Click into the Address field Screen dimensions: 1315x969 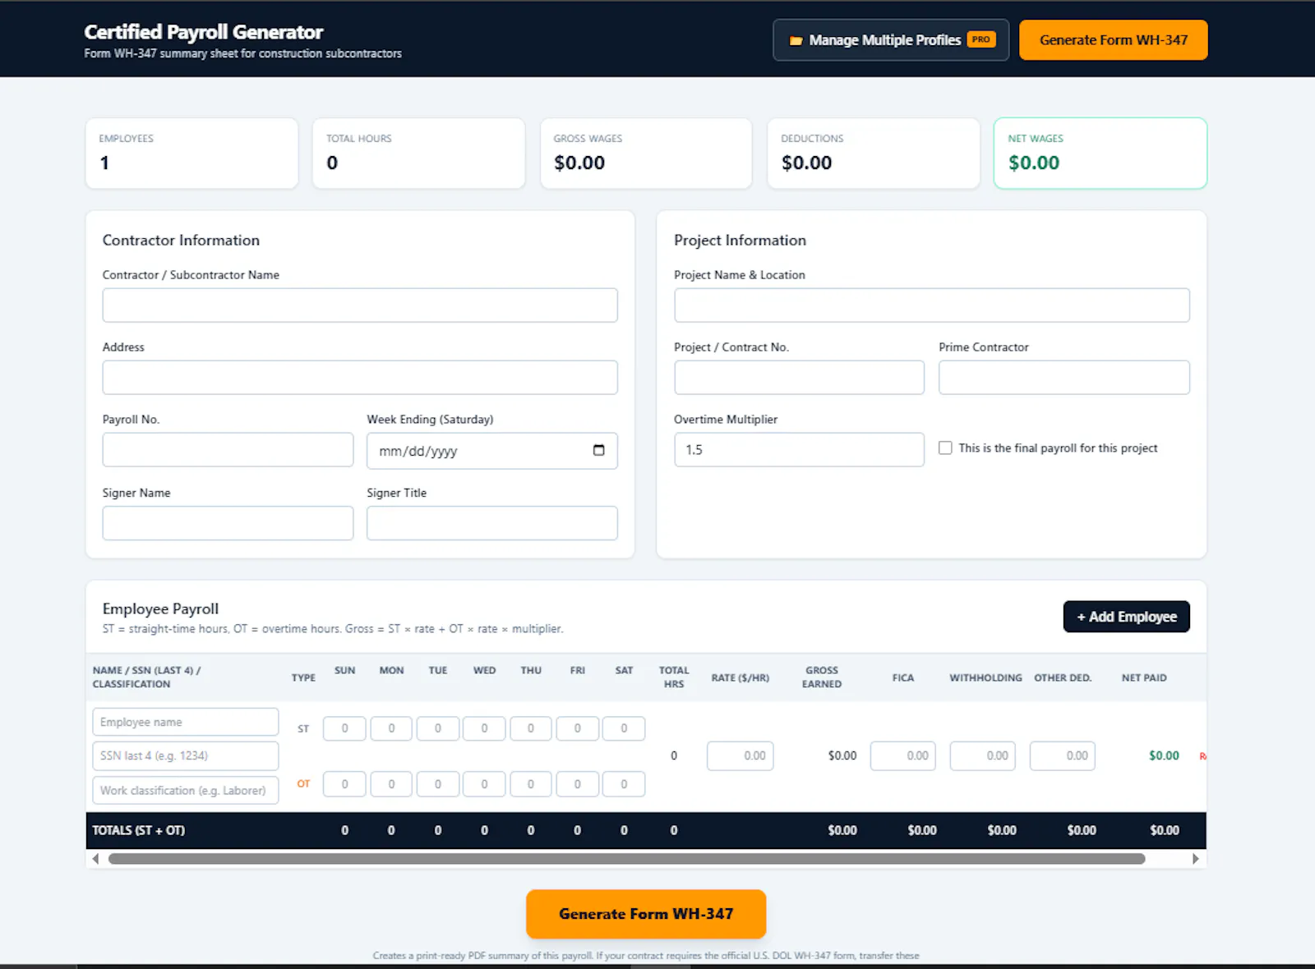[360, 378]
